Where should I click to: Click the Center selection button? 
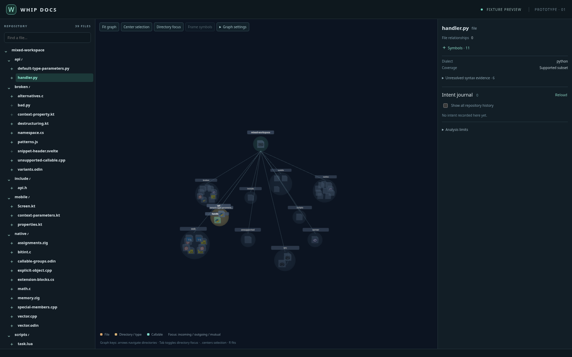coord(137,27)
